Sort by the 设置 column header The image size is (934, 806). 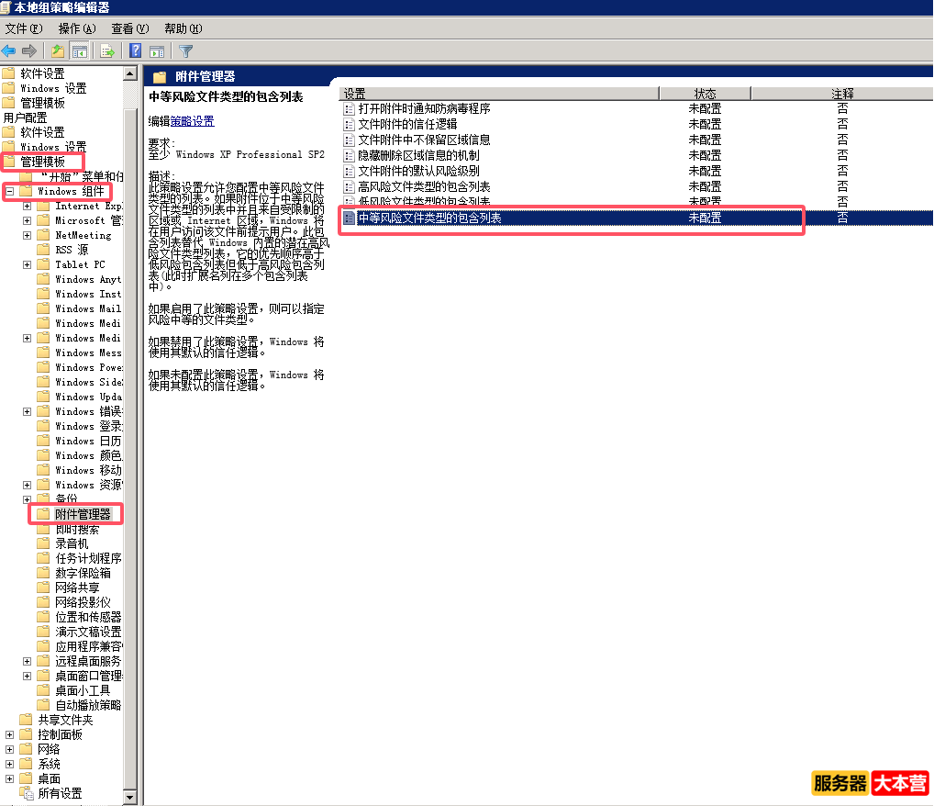coord(499,94)
